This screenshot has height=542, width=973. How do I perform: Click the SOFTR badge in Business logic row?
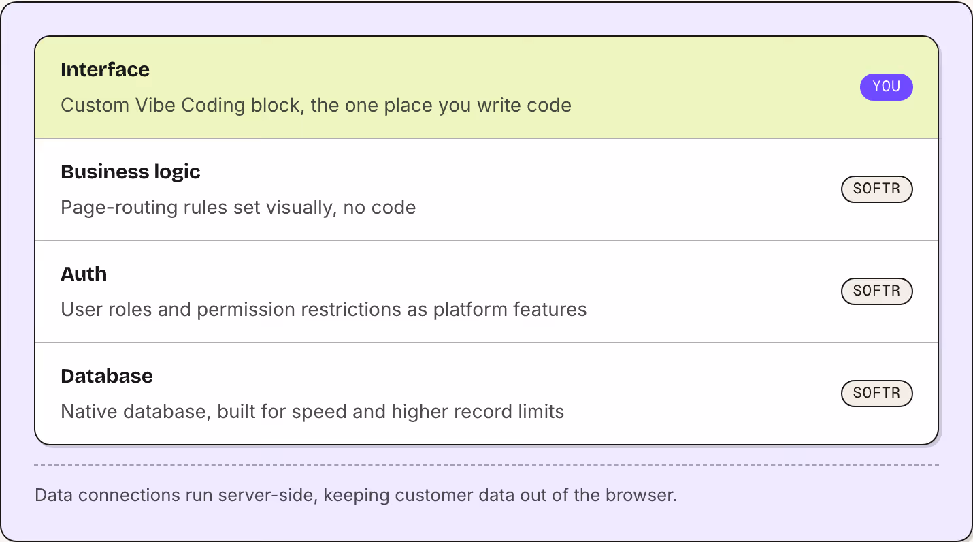coord(876,189)
